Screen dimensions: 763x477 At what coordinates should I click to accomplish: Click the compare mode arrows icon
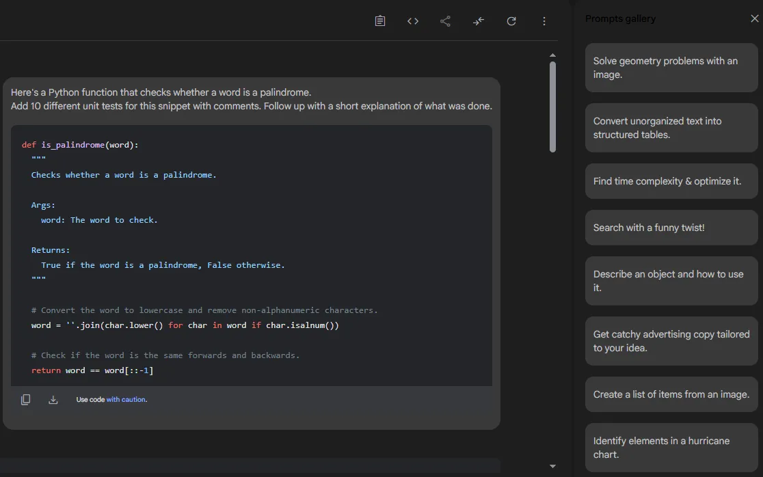[x=479, y=21]
